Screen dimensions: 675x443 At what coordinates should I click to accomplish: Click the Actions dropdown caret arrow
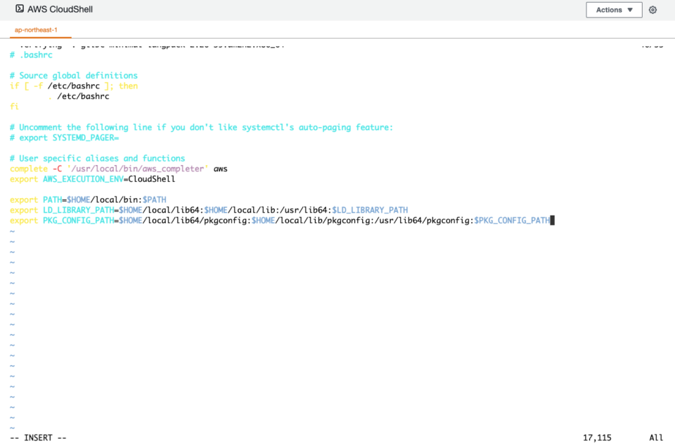point(631,9)
